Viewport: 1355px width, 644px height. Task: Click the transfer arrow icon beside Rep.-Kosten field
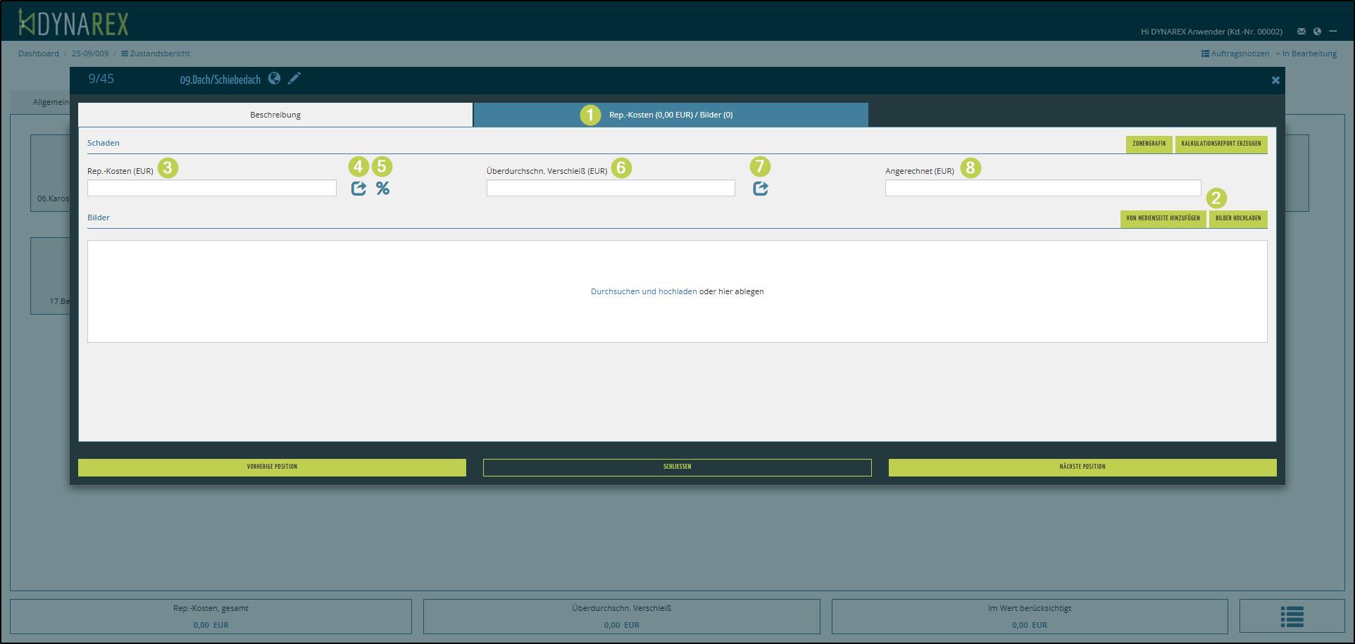point(358,189)
